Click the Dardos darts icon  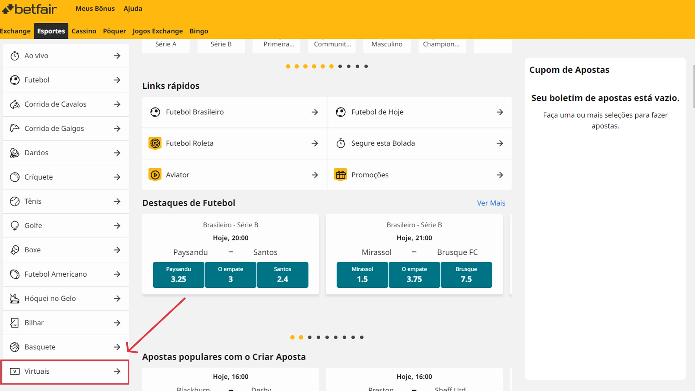pyautogui.click(x=14, y=153)
